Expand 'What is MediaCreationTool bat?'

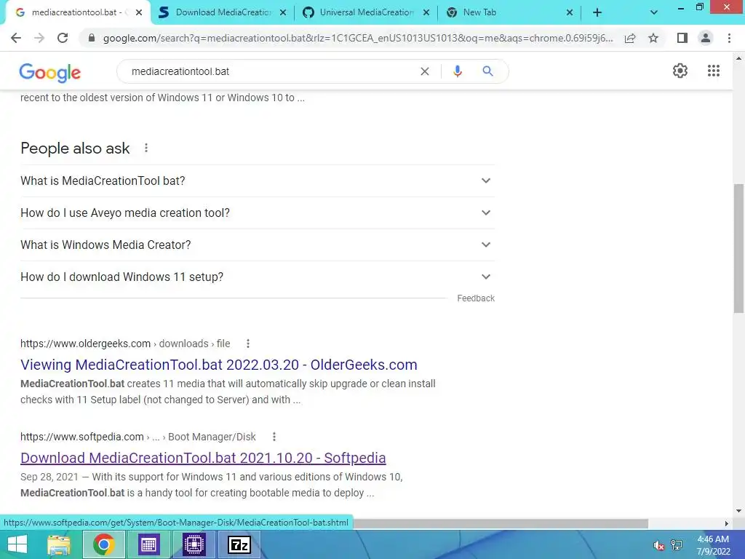258,181
